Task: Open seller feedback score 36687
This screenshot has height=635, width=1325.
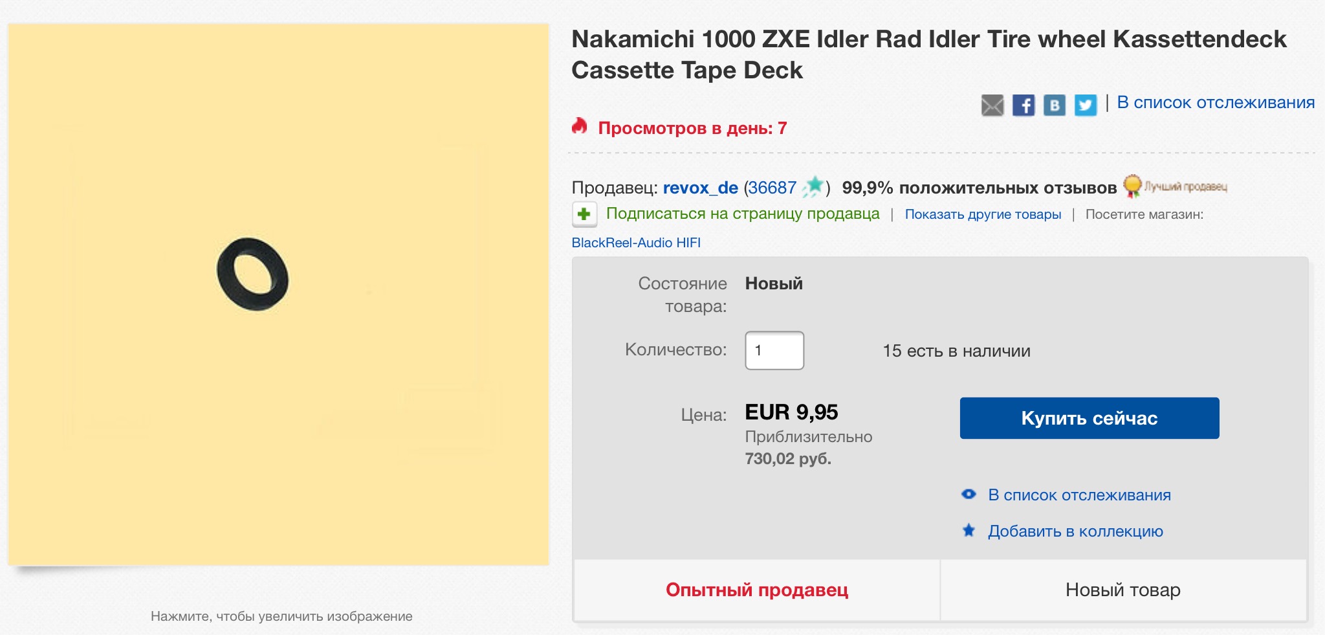Action: click(x=772, y=188)
